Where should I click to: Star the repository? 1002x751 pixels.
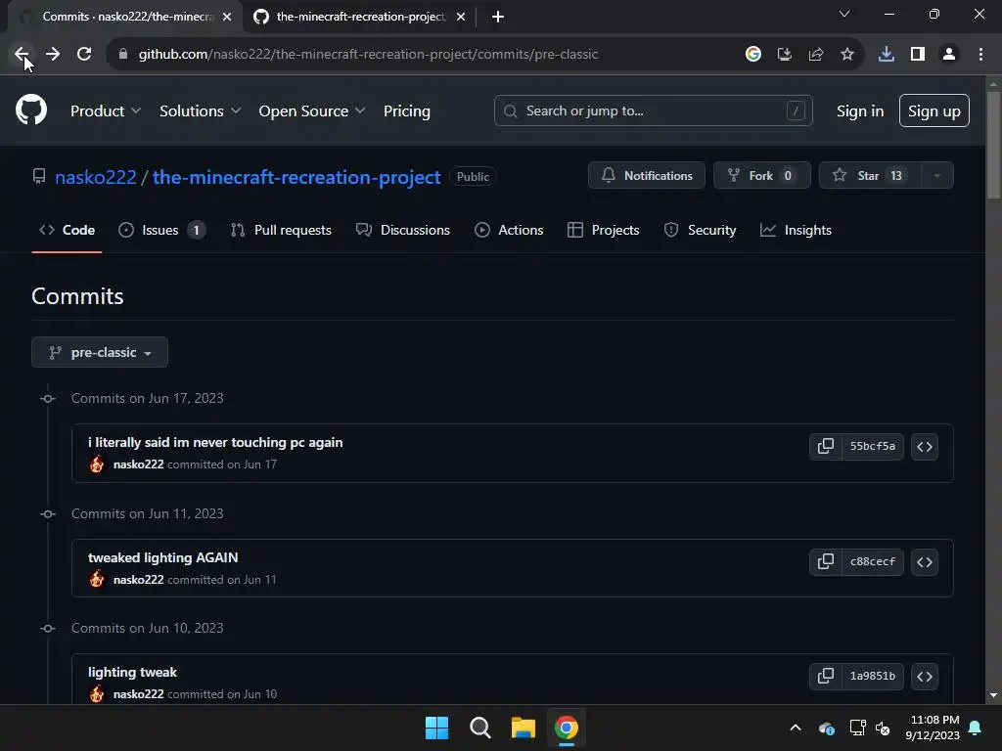pyautogui.click(x=870, y=176)
